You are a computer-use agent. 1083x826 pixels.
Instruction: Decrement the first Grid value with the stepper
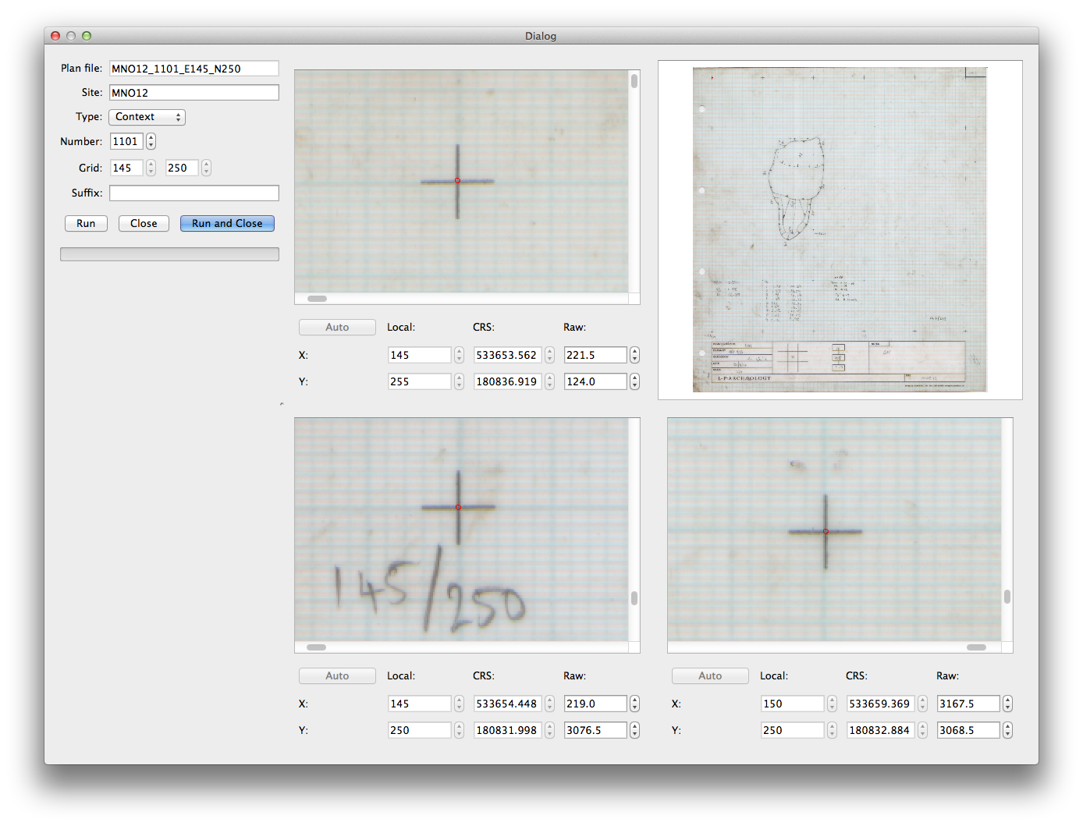(151, 171)
